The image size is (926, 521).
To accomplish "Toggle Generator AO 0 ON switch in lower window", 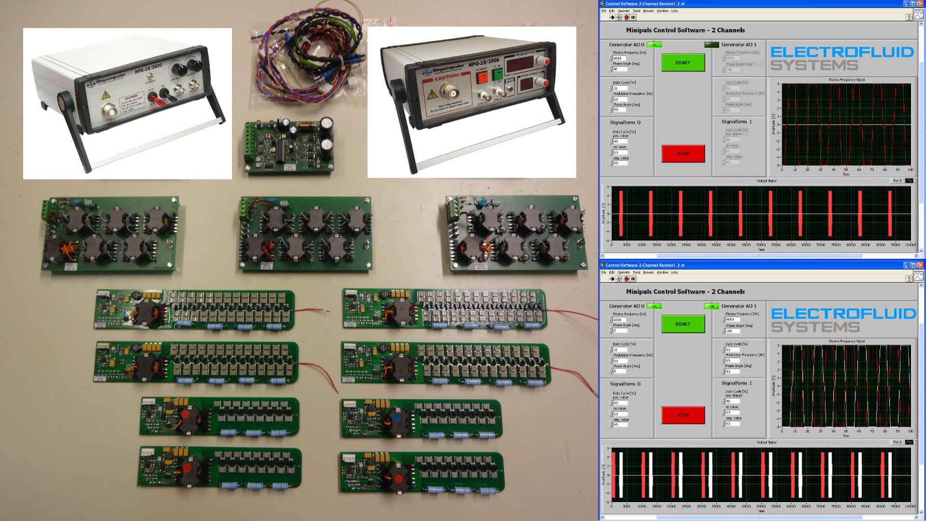I will (x=654, y=306).
